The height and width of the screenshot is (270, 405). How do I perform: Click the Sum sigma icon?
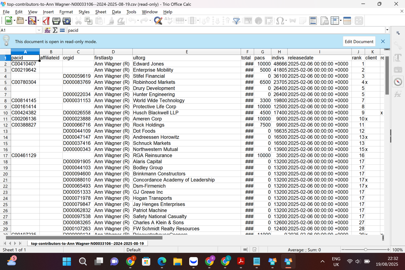[x=55, y=30]
